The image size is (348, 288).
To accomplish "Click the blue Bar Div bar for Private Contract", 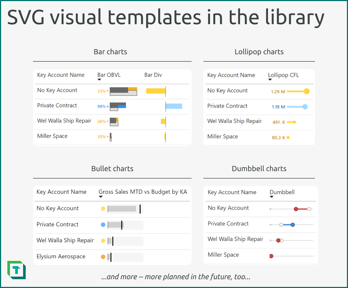I will pos(174,106).
